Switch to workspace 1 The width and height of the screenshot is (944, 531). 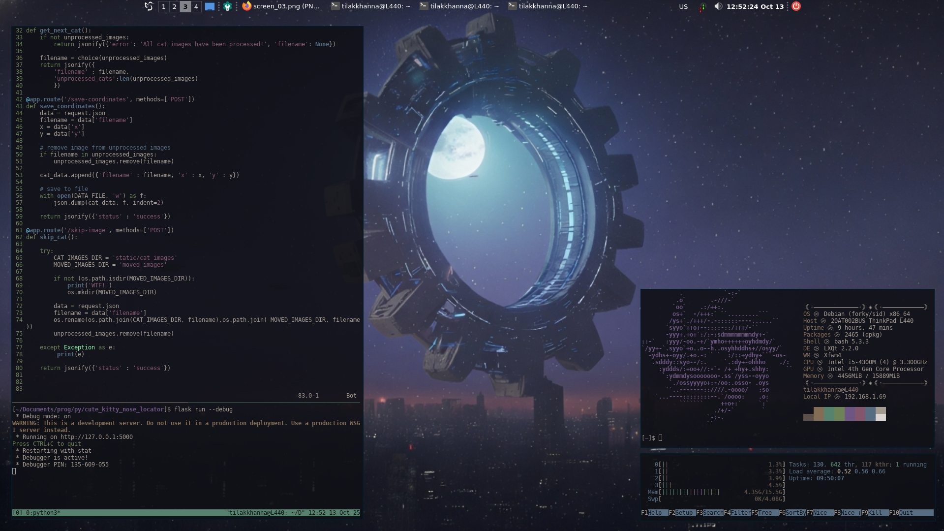coord(163,6)
